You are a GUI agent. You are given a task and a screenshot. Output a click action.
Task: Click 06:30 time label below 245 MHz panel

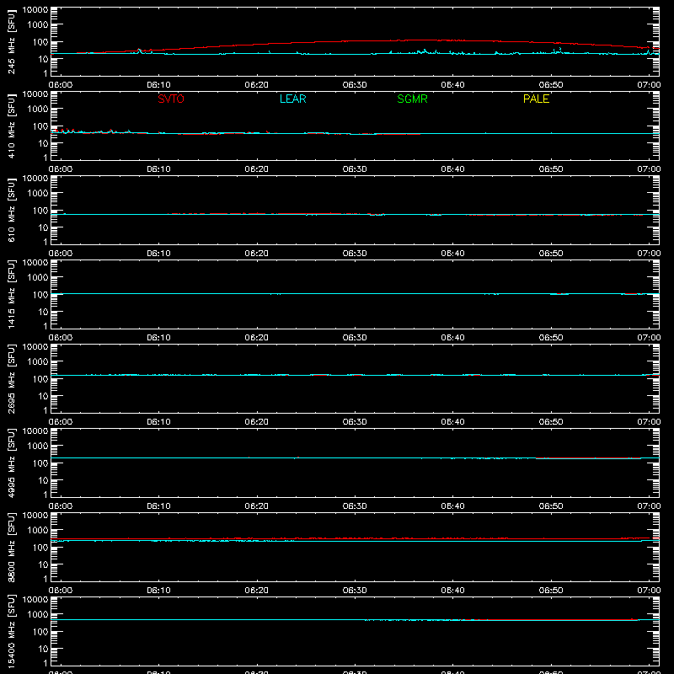355,85
